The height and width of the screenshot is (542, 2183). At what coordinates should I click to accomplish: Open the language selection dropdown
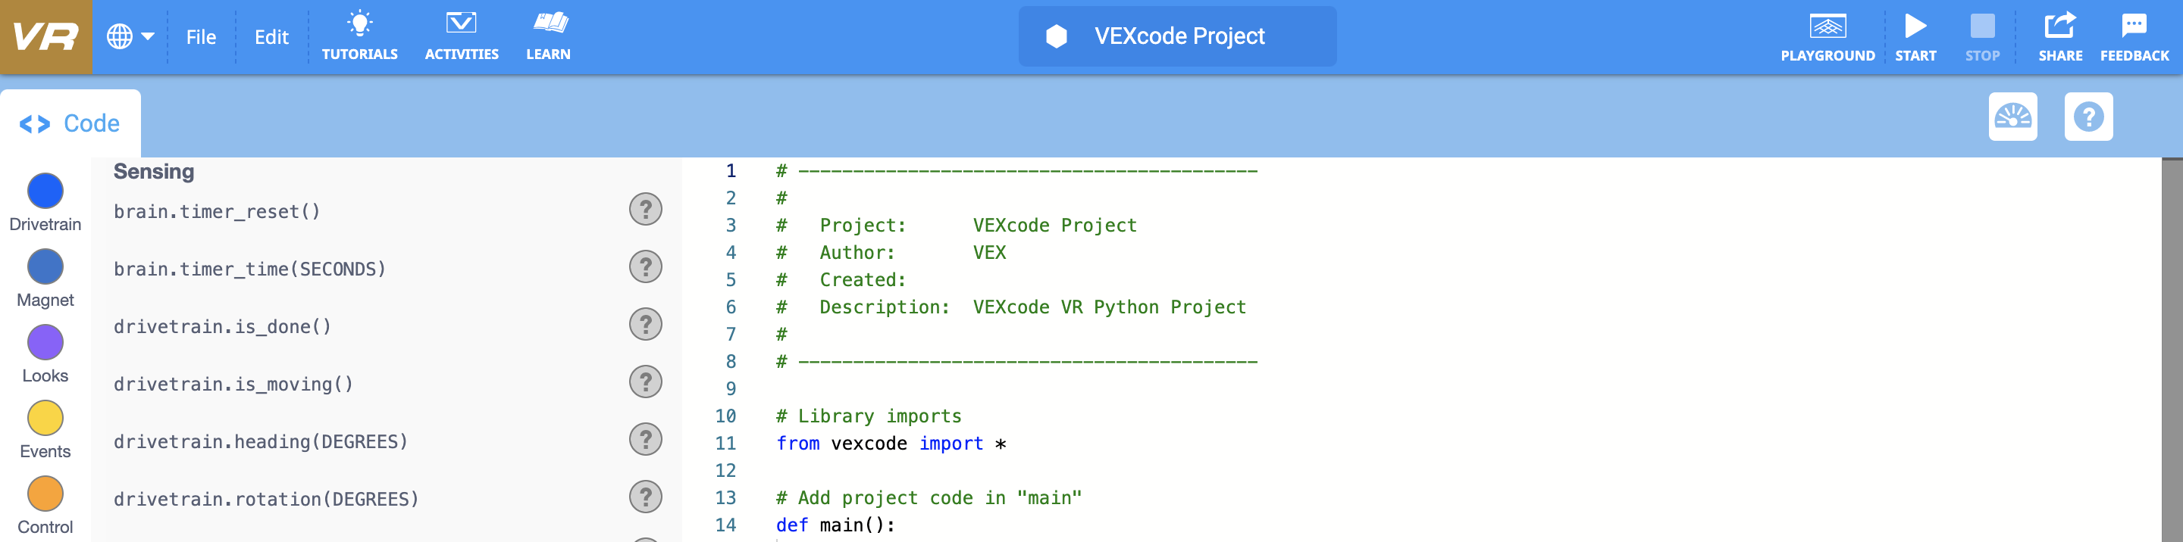(131, 36)
